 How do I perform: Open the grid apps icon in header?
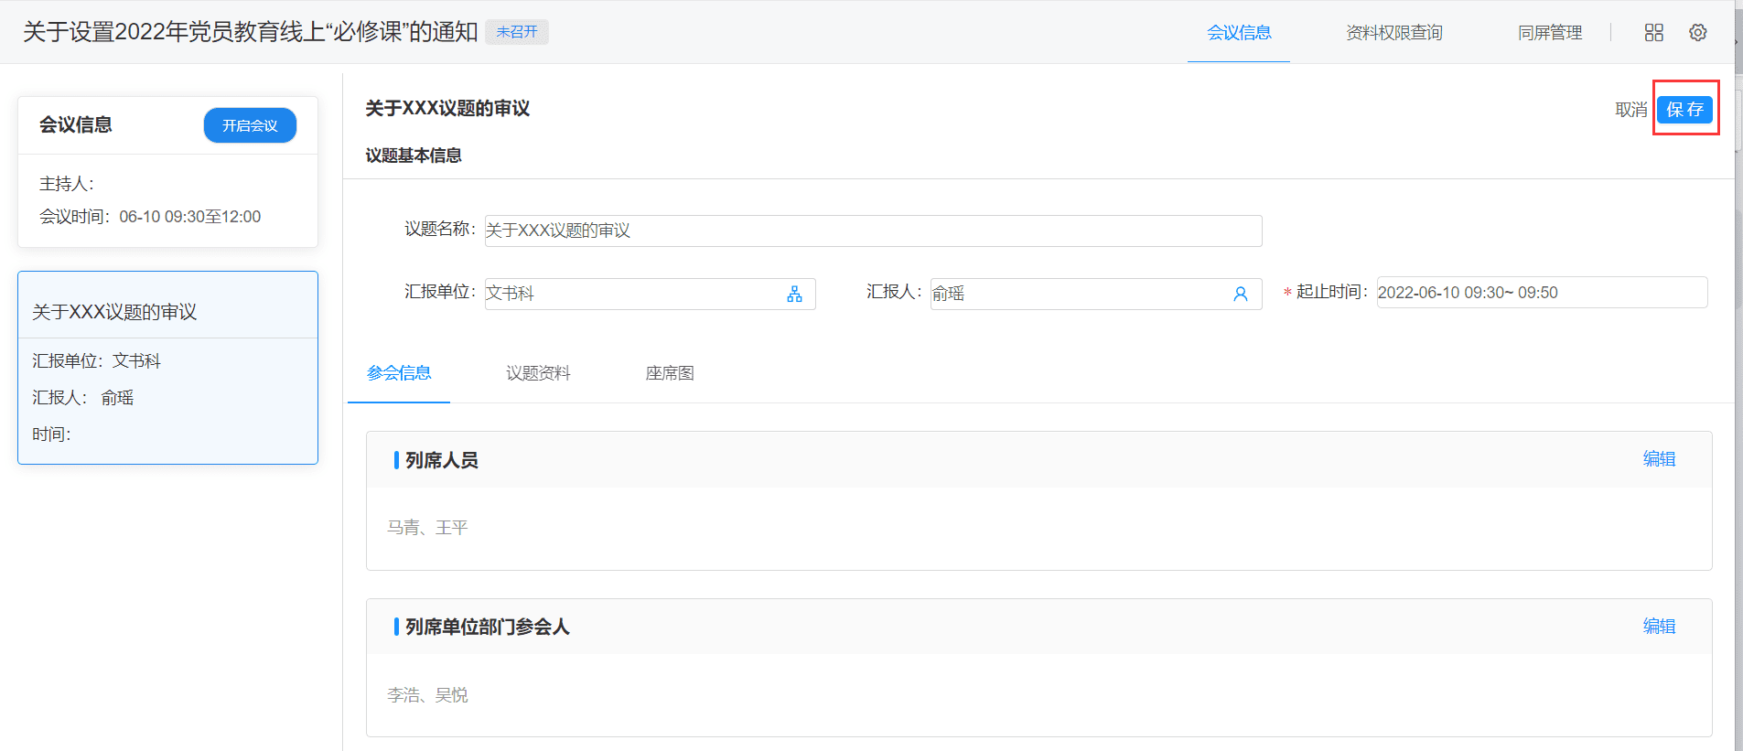[1653, 33]
